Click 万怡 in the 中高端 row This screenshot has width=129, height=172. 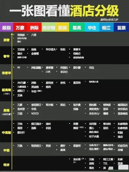[x=20, y=124]
